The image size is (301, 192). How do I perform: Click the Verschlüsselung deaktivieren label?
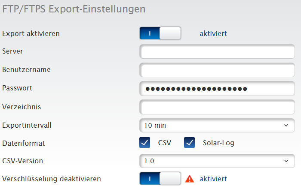52,179
